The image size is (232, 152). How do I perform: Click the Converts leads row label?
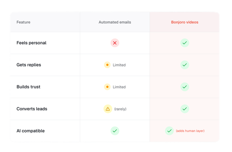(32, 109)
